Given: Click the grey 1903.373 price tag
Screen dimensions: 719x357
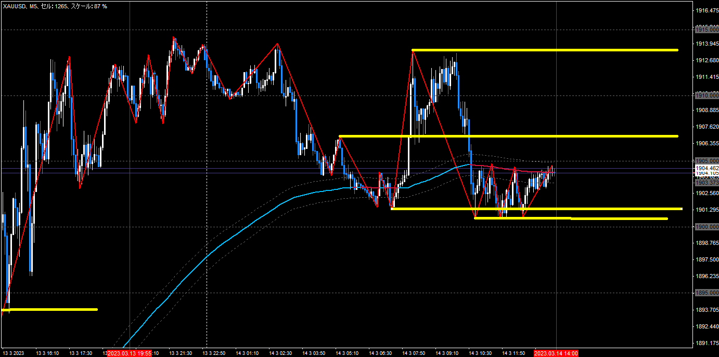Looking at the screenshot, I should point(707,183).
